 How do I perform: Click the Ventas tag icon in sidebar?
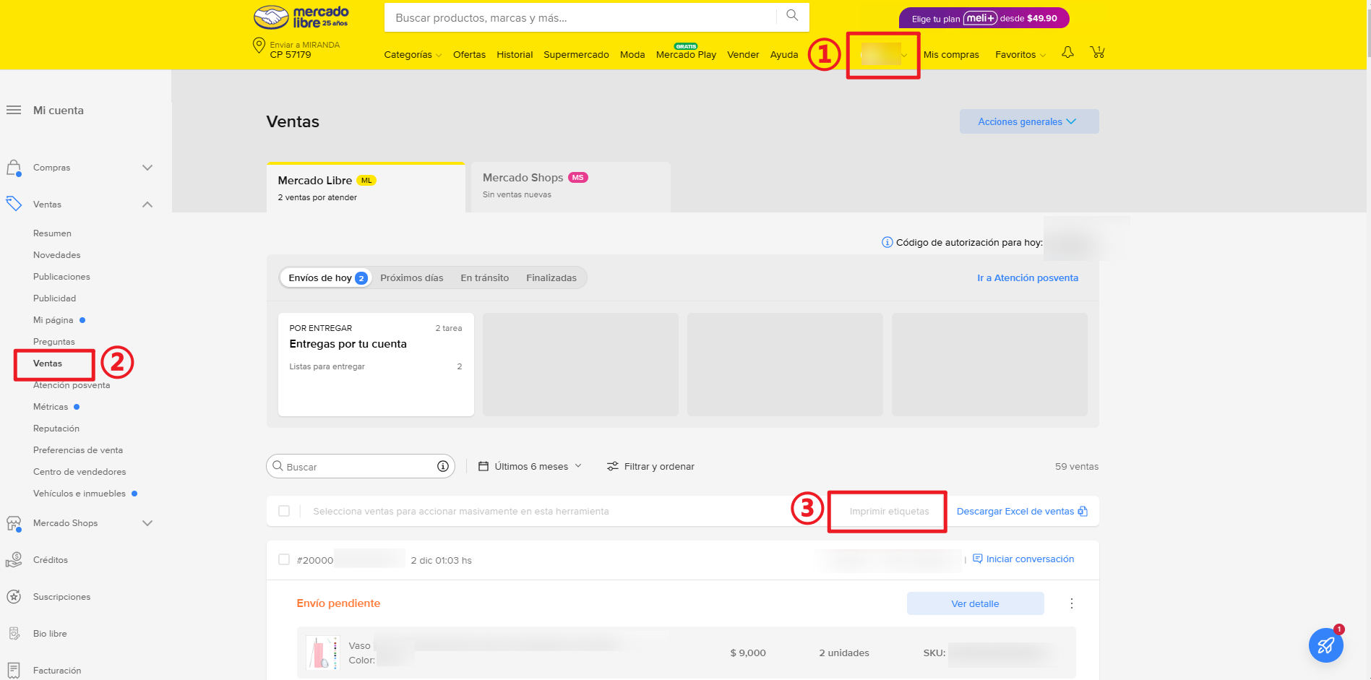click(14, 204)
